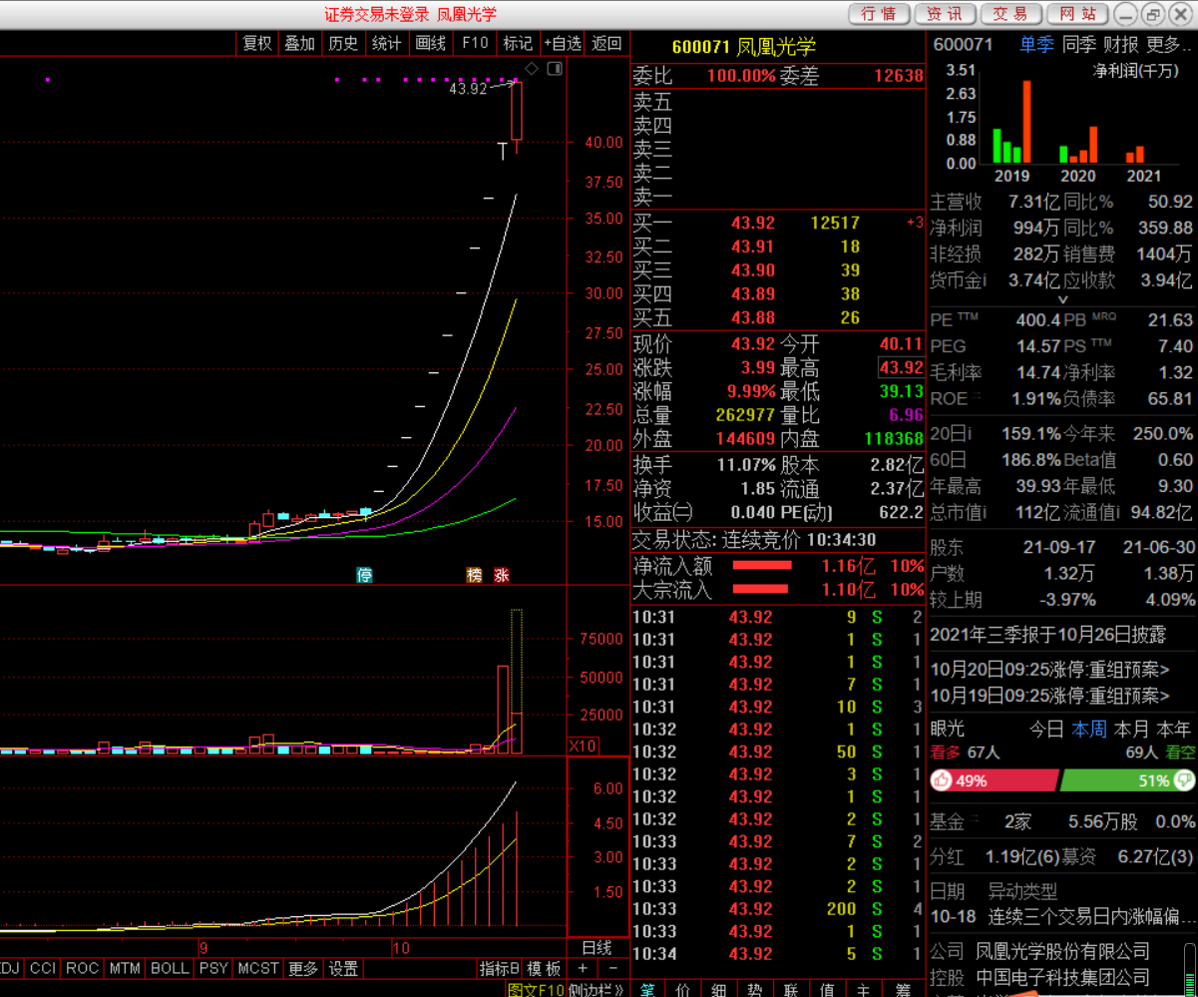Click the 榜 event marker on chart

click(474, 575)
